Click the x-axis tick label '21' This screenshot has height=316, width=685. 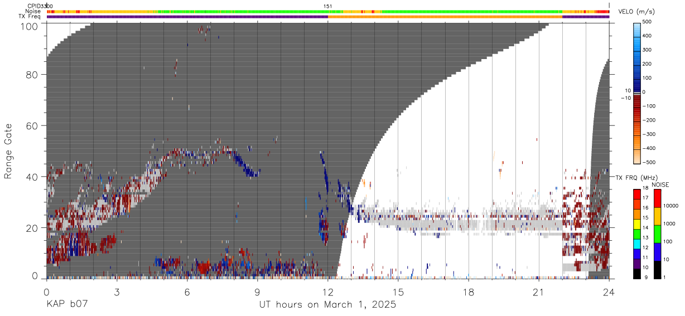pyautogui.click(x=539, y=292)
